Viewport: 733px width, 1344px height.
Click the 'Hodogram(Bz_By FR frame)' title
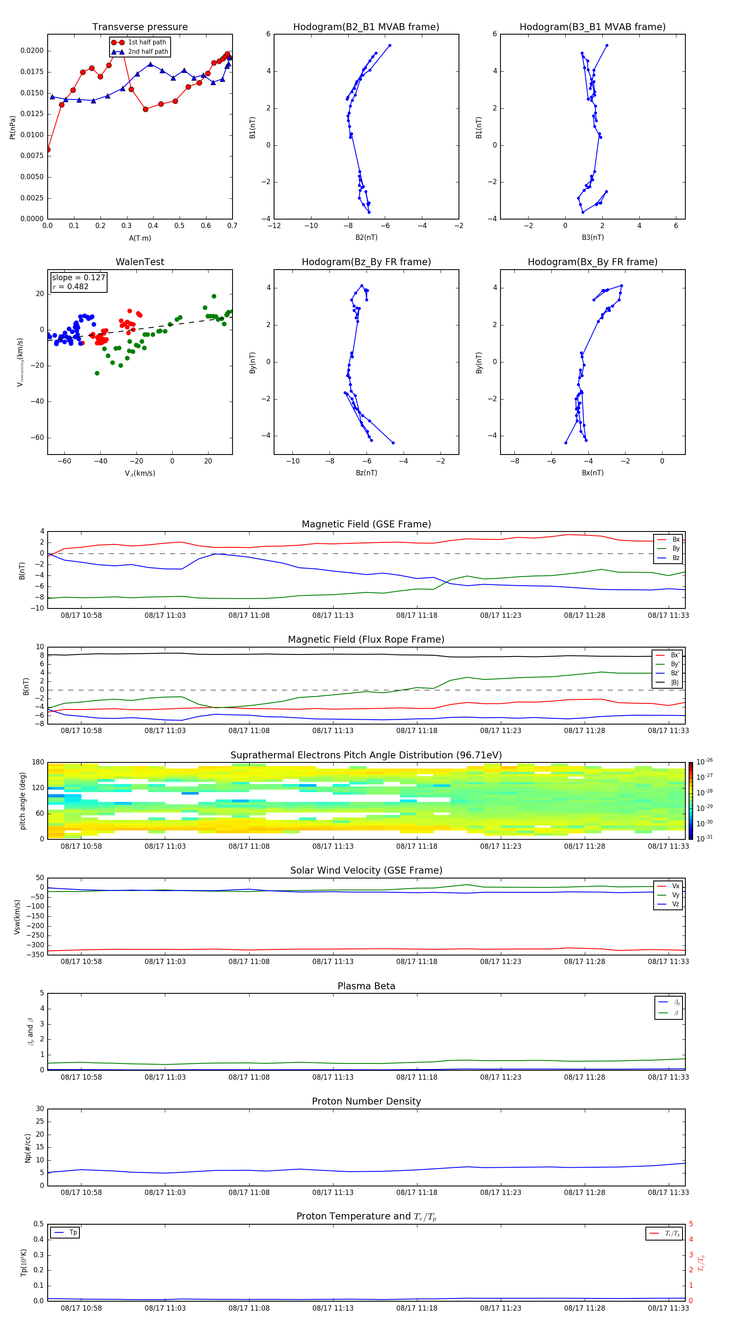coord(366,262)
